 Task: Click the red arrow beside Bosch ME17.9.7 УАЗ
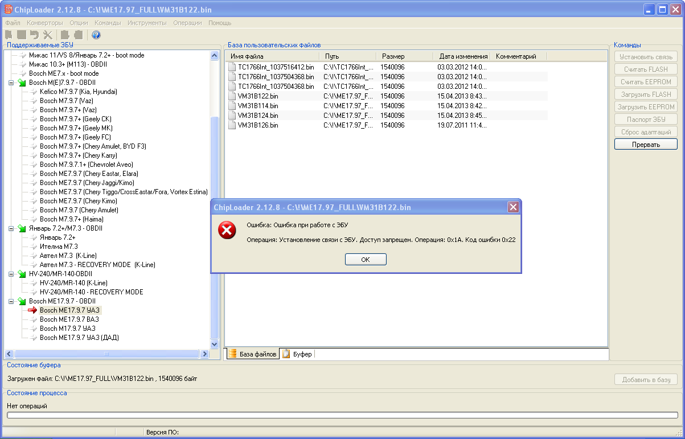point(32,310)
